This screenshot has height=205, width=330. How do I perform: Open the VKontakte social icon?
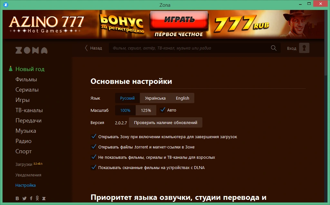coord(17,198)
